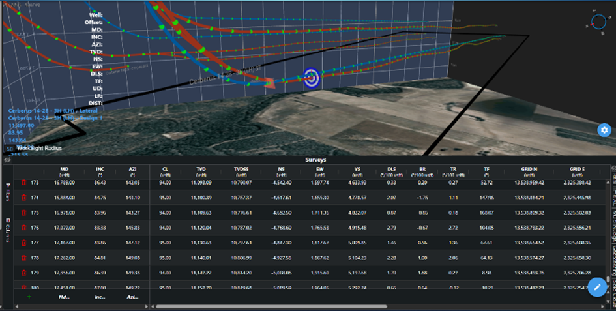Delete survey row 173
The width and height of the screenshot is (616, 311).
pos(24,184)
